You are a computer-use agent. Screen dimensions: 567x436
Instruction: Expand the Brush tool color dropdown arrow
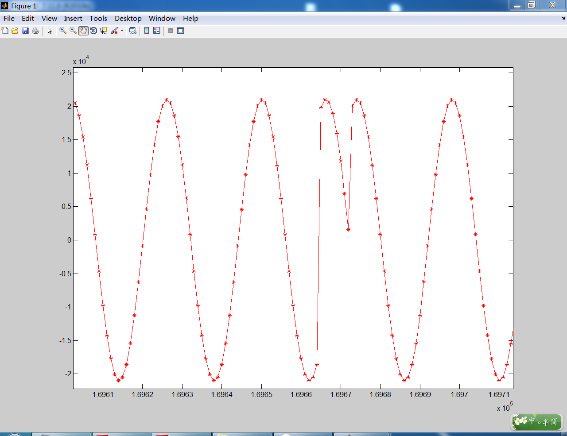(x=122, y=31)
